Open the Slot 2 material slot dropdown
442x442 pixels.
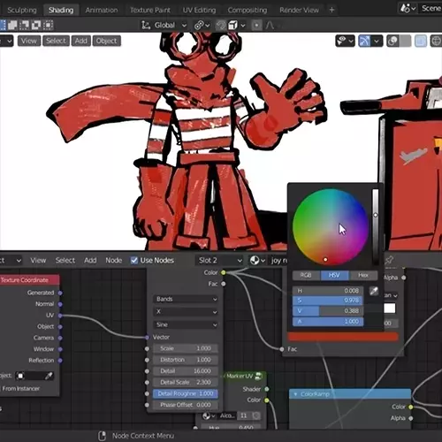tap(219, 261)
